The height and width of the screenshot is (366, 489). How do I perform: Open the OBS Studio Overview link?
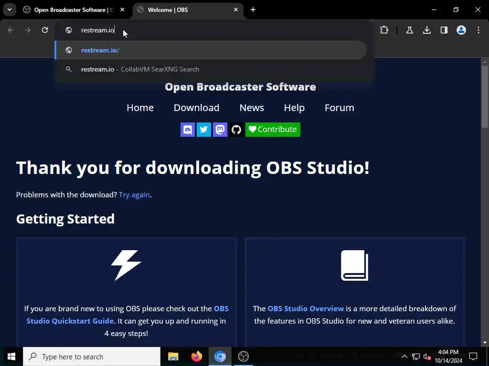306,308
